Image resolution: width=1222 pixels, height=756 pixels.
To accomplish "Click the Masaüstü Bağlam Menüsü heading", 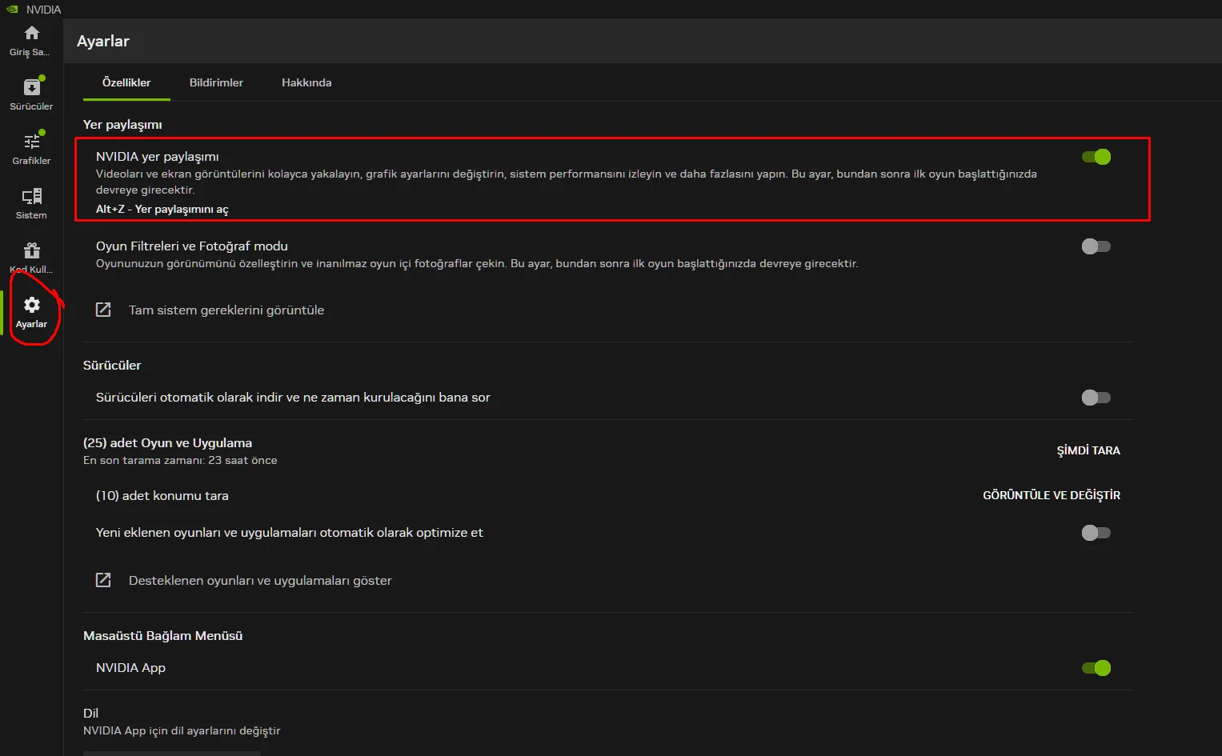I will (x=163, y=636).
